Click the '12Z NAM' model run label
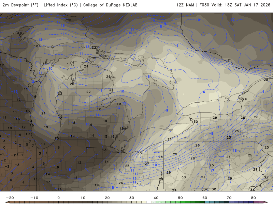 pyautogui.click(x=185, y=5)
